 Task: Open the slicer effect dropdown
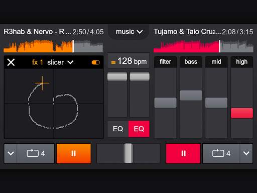pyautogui.click(x=60, y=62)
